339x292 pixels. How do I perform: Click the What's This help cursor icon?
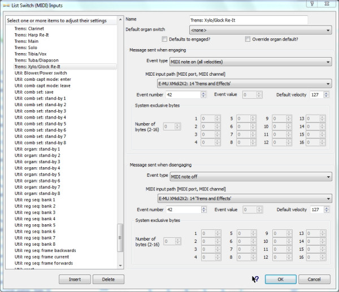255,279
